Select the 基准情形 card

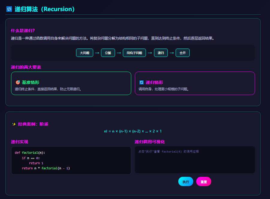click(71, 84)
